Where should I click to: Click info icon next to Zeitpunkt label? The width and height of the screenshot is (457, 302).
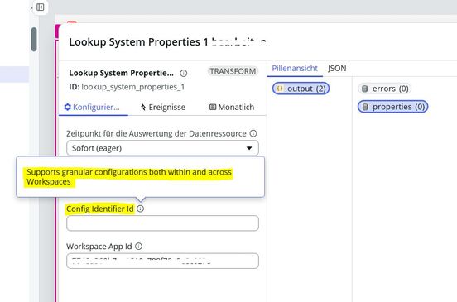pos(253,133)
